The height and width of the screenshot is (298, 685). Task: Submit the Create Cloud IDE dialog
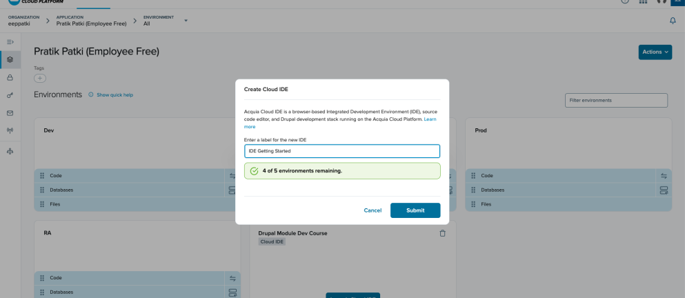(x=415, y=210)
